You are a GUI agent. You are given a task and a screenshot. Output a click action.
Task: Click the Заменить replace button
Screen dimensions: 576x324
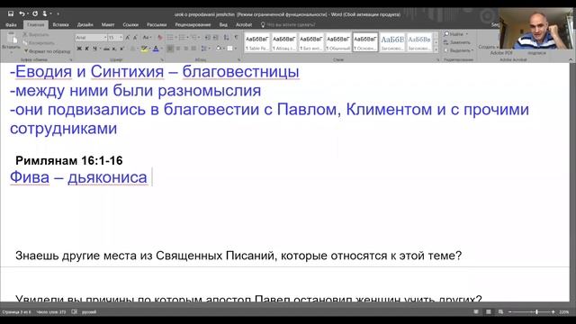click(x=457, y=42)
